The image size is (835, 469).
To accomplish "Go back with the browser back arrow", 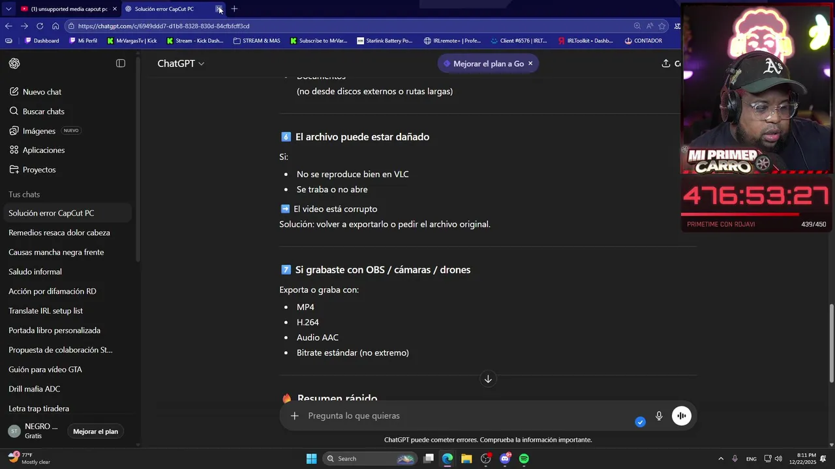I will pos(8,26).
